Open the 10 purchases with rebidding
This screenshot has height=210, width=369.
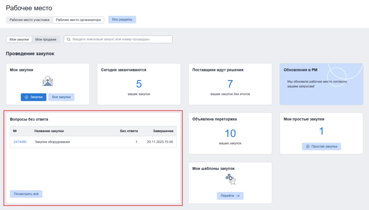click(x=230, y=134)
